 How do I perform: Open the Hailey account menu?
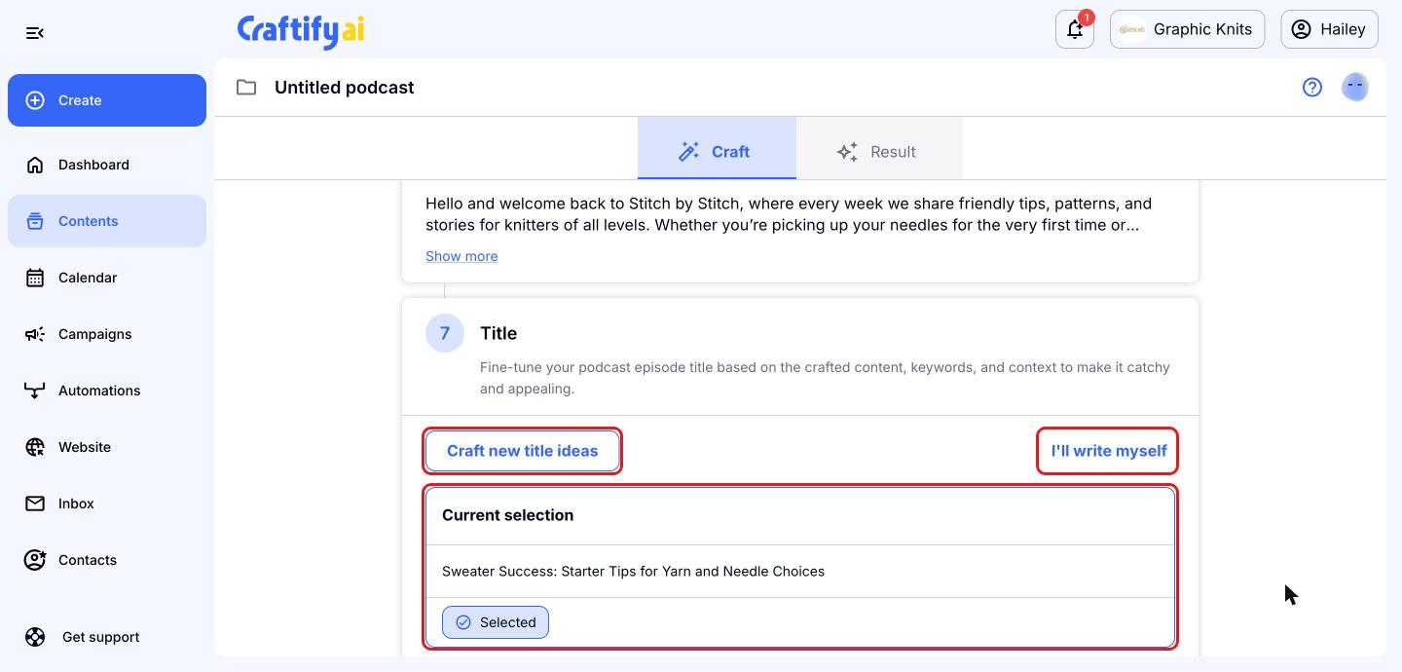click(1329, 29)
